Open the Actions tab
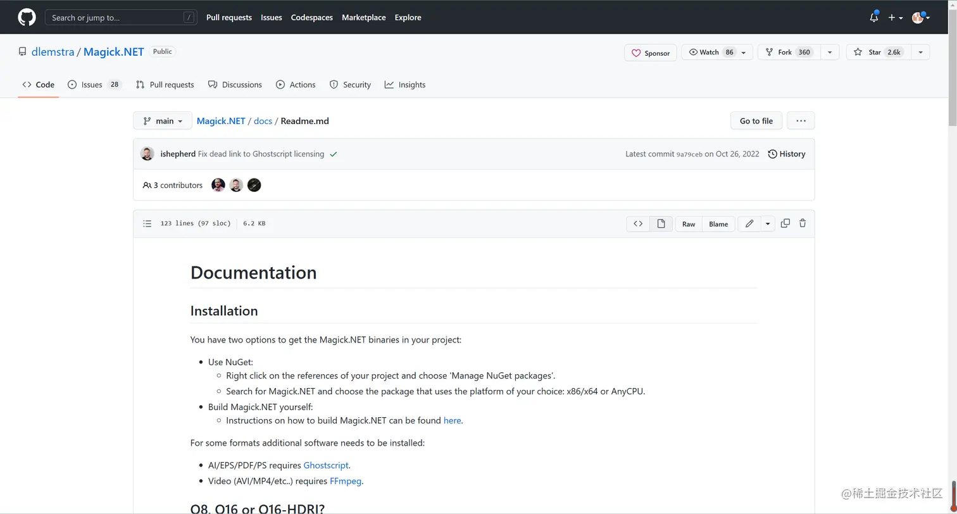The width and height of the screenshot is (957, 514). [x=296, y=85]
